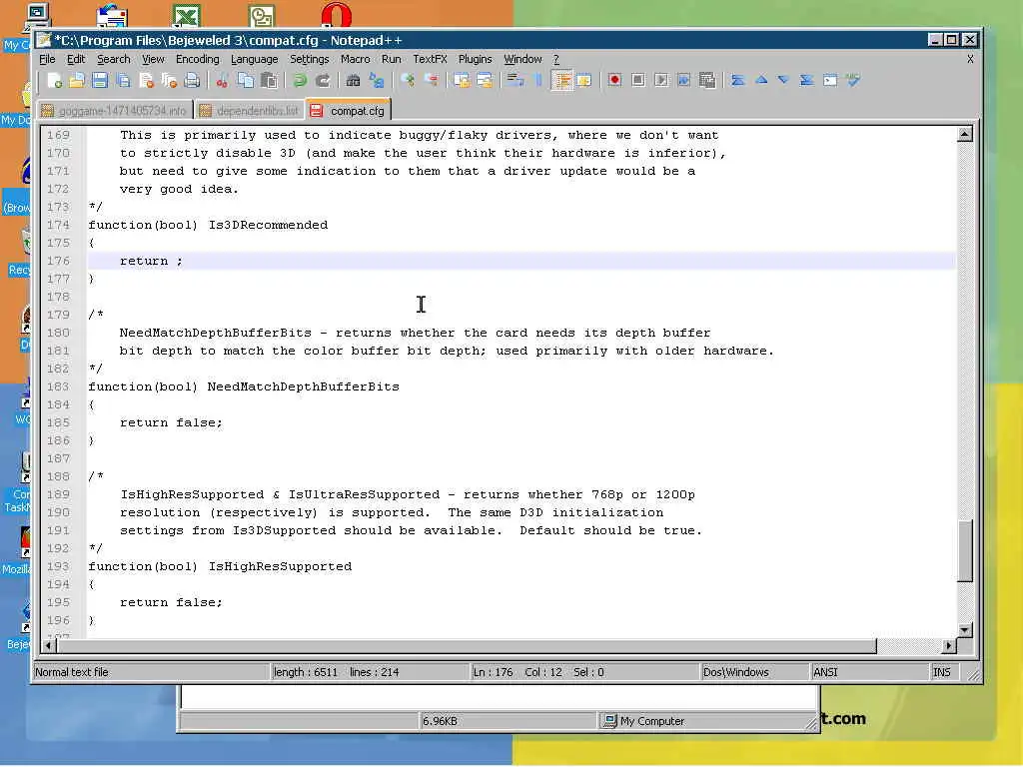Open the ? help menu

[555, 59]
